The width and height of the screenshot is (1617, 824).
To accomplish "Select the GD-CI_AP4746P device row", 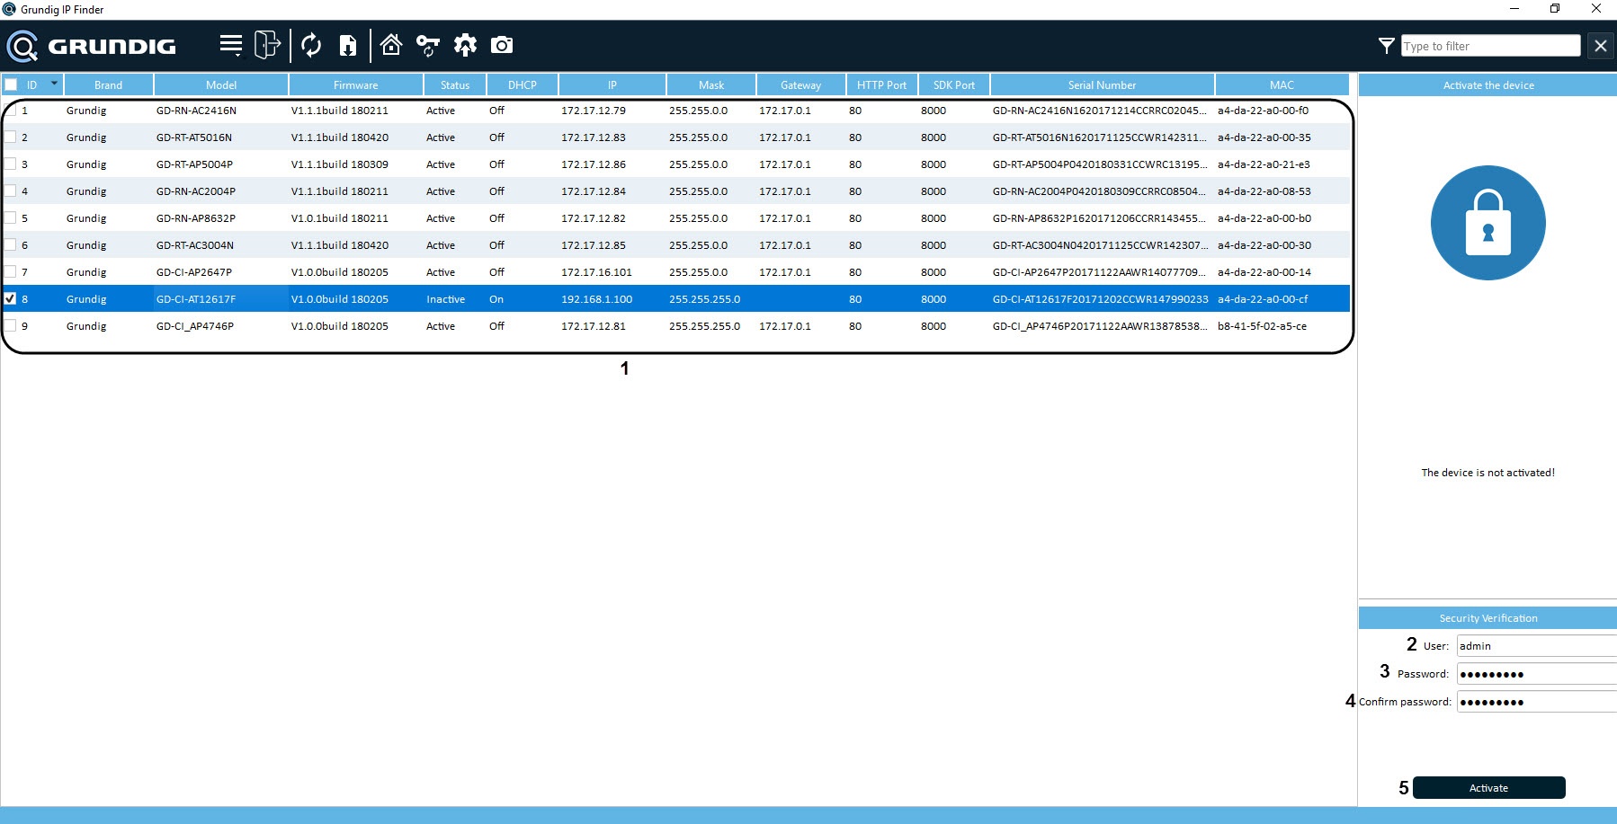I will [x=195, y=326].
